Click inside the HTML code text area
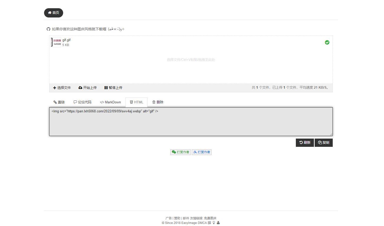This screenshot has height=226, width=384. [x=191, y=122]
